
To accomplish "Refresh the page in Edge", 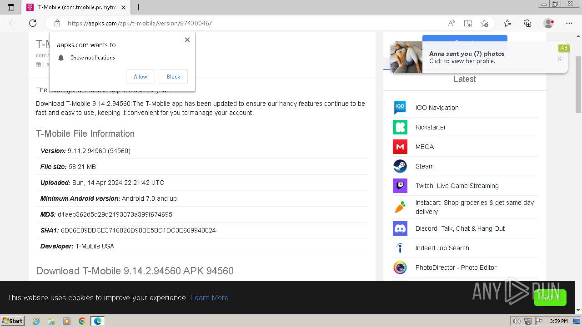I will pos(33,23).
